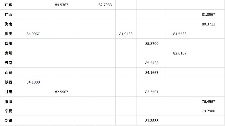The width and height of the screenshot is (225, 126).
Task: Select the 青海 value 76.4567
Action: [x=208, y=102]
